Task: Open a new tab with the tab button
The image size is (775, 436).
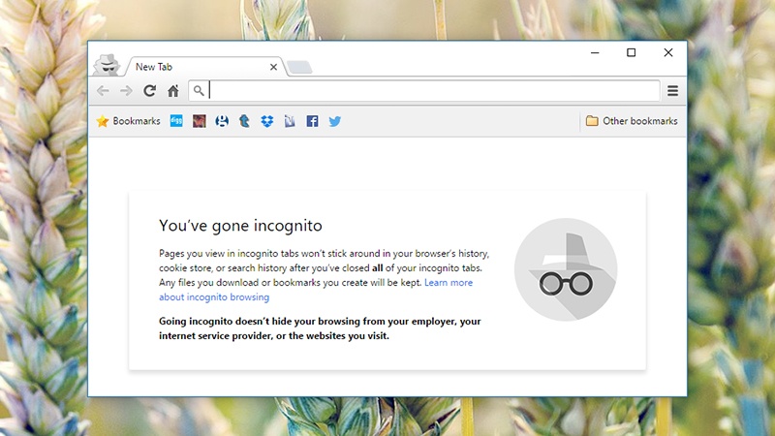Action: click(x=299, y=67)
